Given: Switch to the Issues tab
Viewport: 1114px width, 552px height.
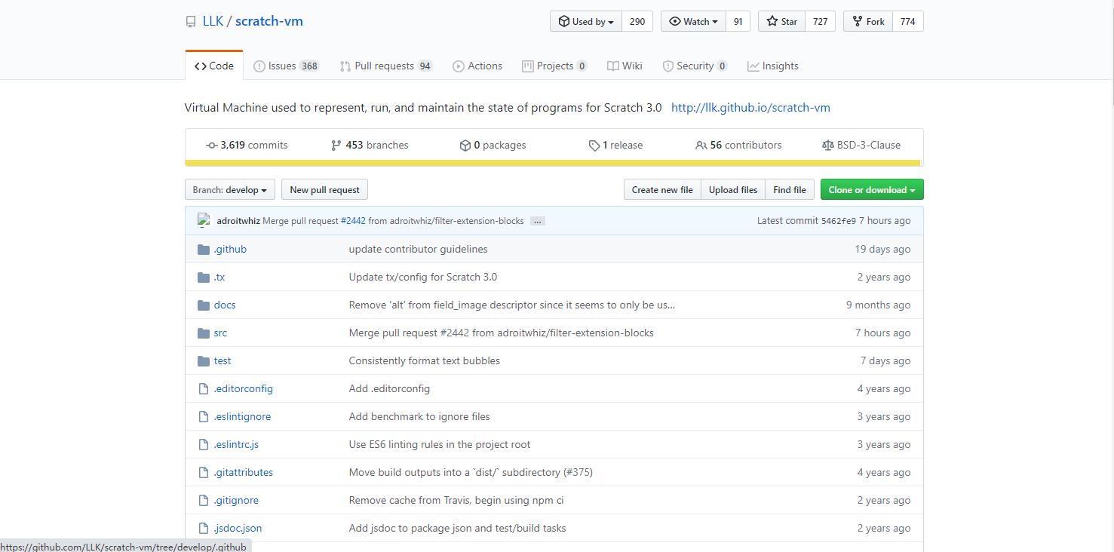Looking at the screenshot, I should 286,66.
